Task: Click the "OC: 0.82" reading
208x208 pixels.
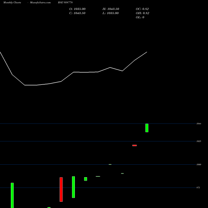Action: point(142,9)
